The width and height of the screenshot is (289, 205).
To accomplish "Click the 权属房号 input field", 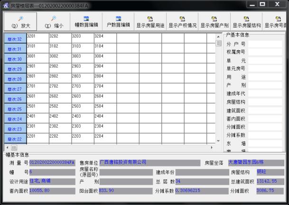I will pos(265,52).
